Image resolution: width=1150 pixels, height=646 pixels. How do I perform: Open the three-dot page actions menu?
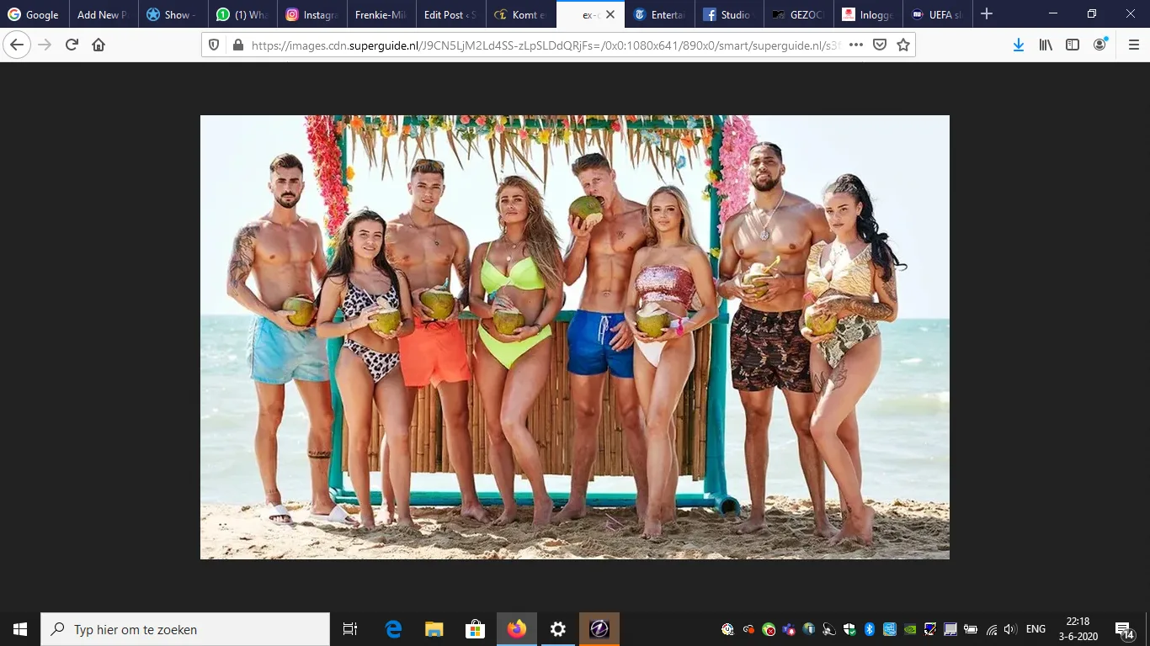855,45
